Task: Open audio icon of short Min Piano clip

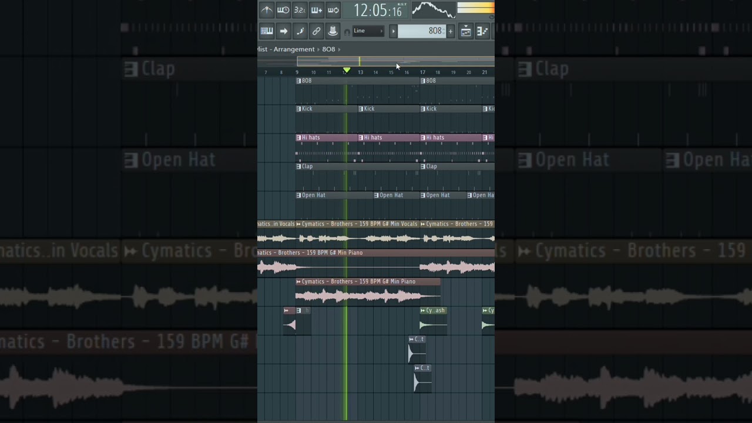Action: (298, 281)
